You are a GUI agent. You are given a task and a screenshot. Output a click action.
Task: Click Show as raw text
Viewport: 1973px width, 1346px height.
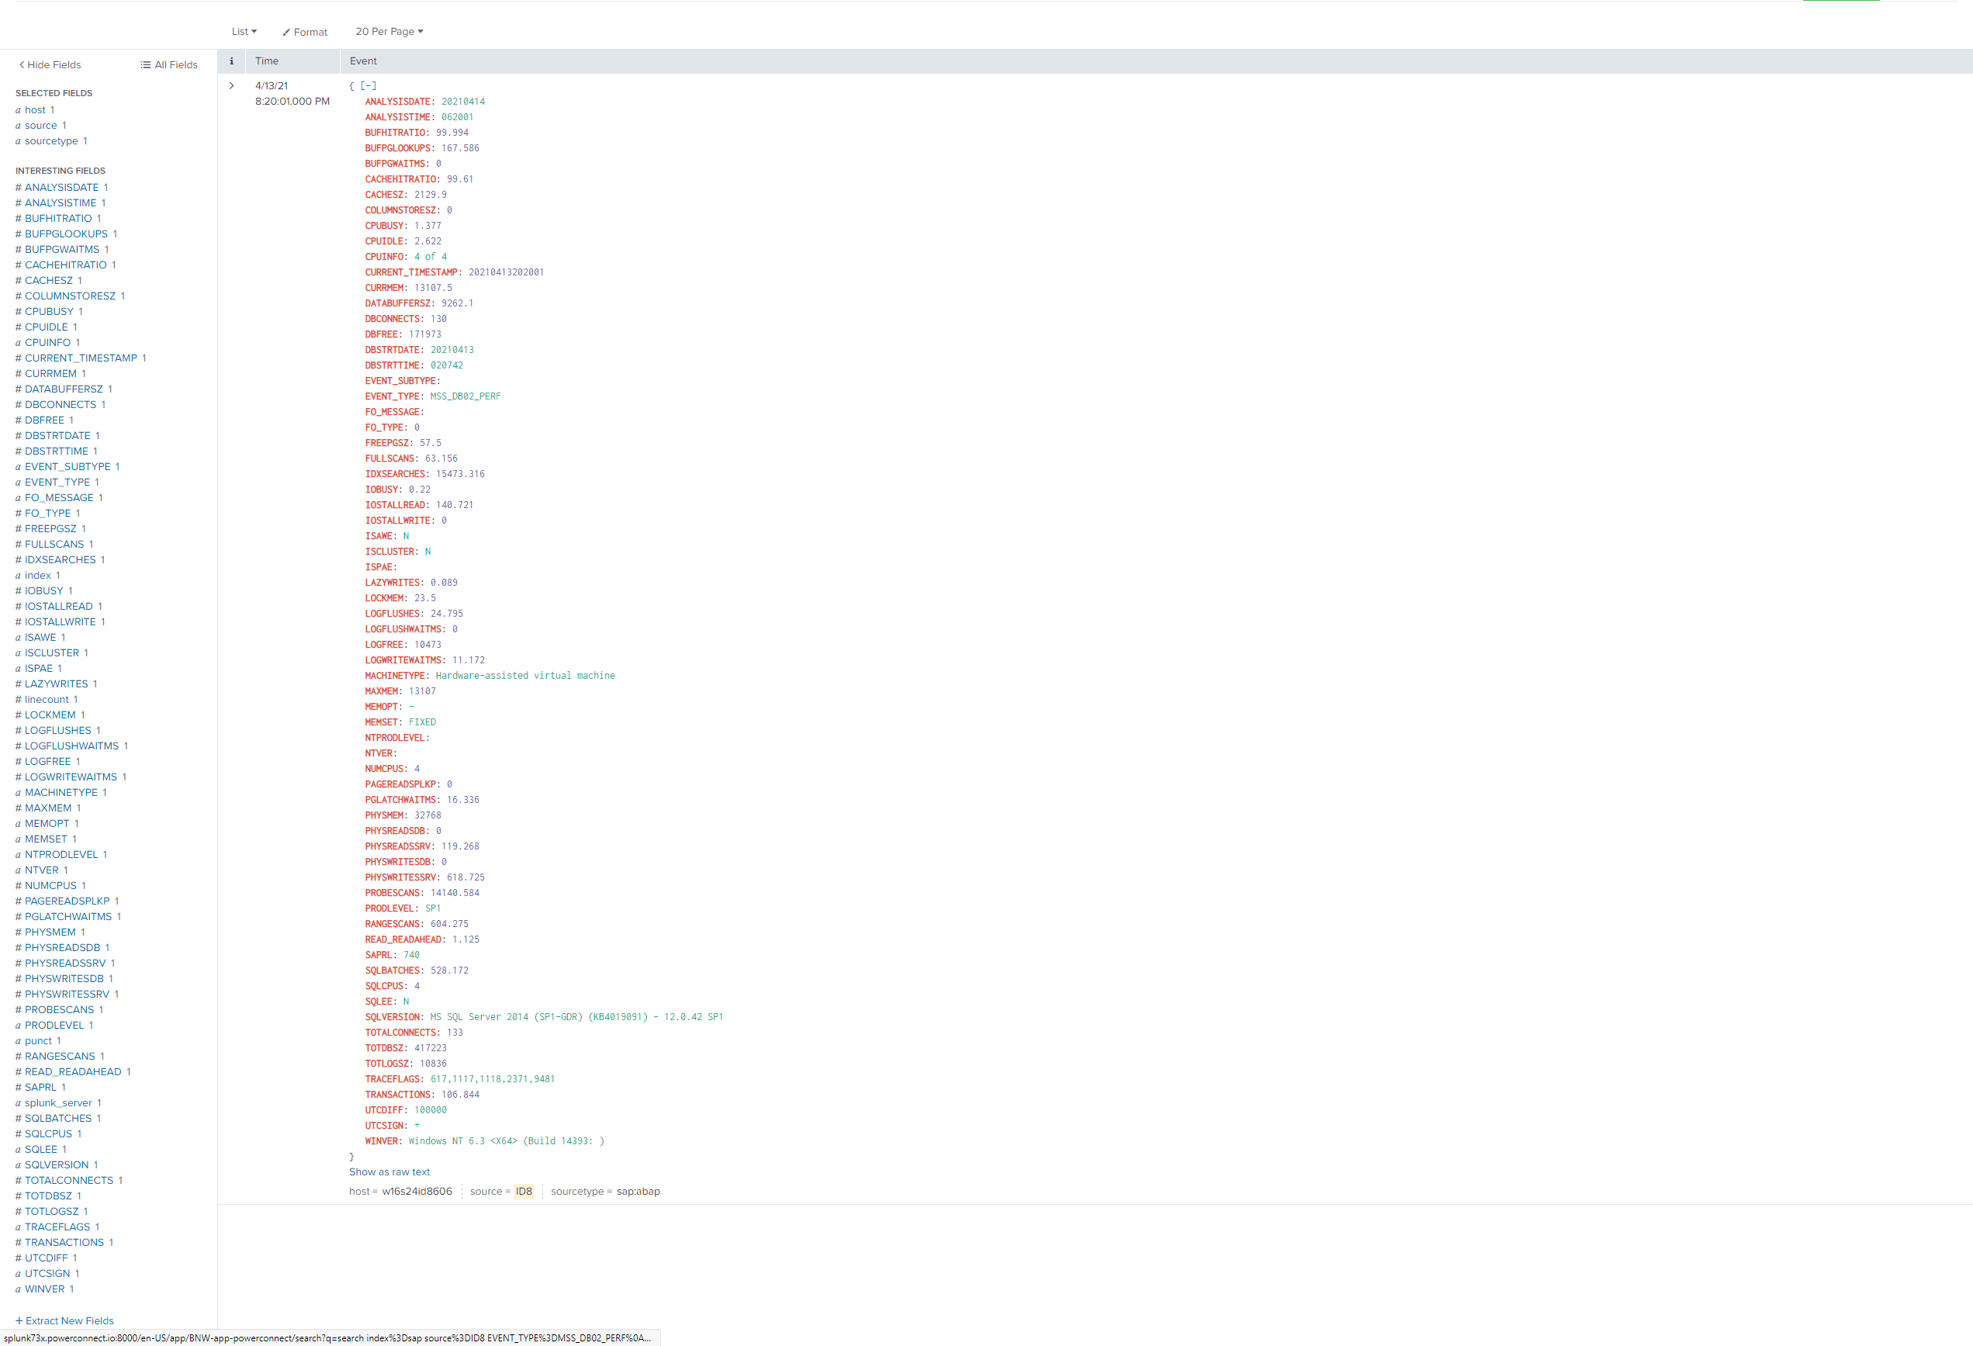(x=389, y=1171)
